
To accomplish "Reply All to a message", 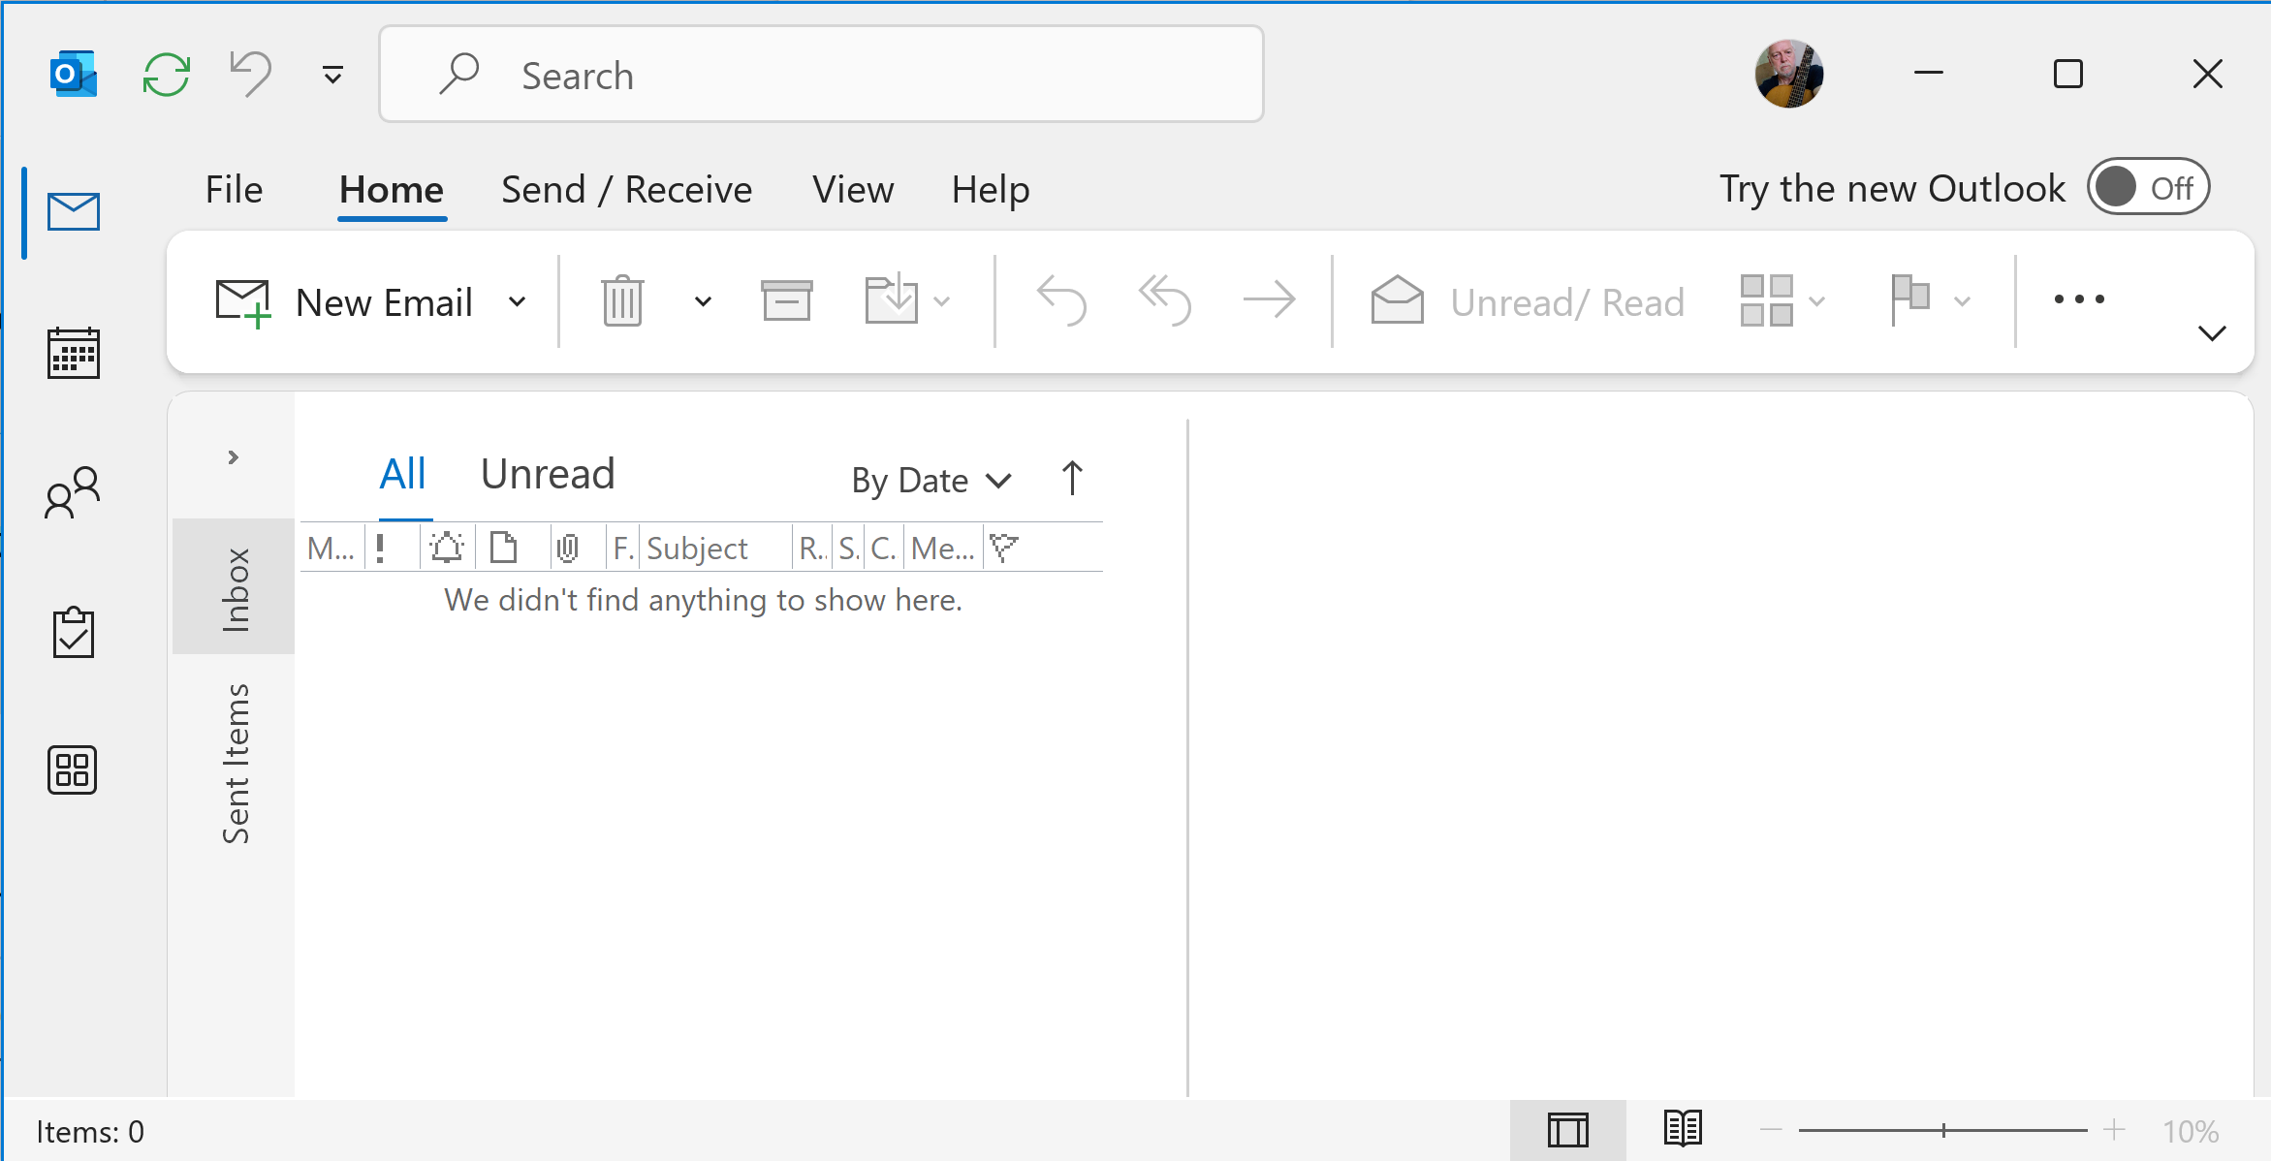I will [x=1163, y=300].
